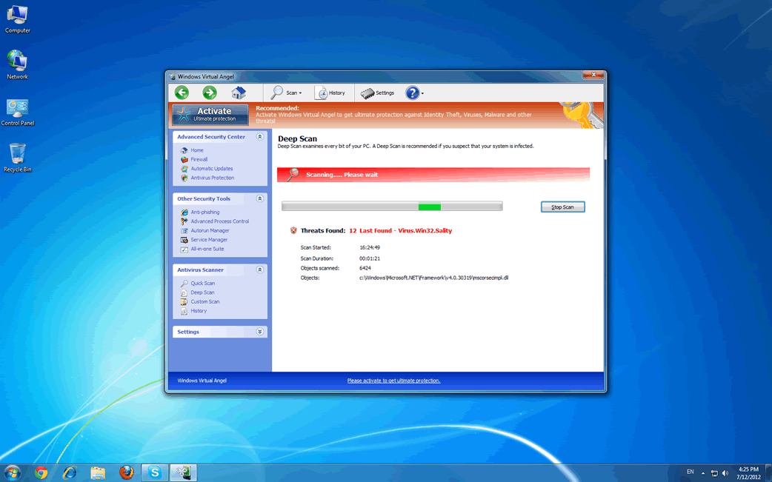Image resolution: width=772 pixels, height=482 pixels.
Task: Expand the Settings sidebar section
Action: click(x=259, y=332)
